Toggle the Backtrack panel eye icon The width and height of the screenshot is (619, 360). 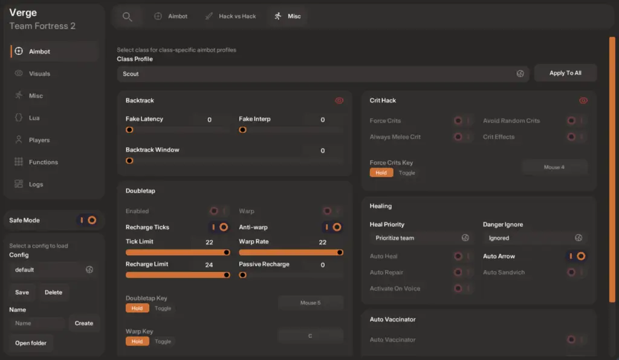click(x=339, y=101)
